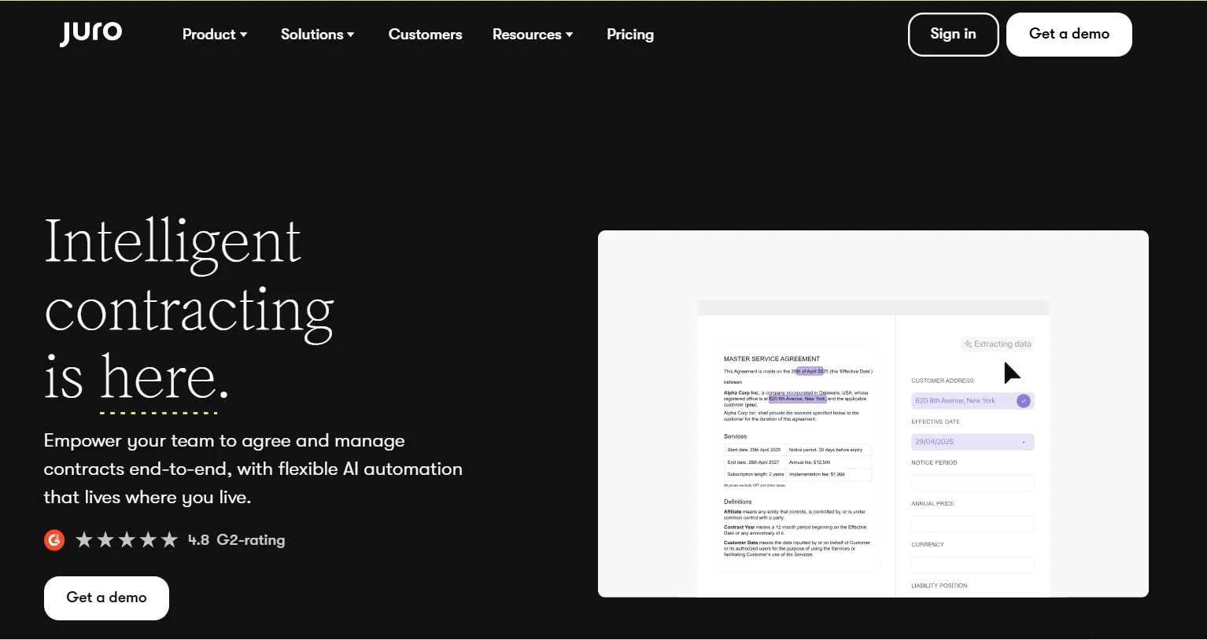Click the 4.8 G2-rating link
Screen dimensions: 1207x640
(236, 539)
